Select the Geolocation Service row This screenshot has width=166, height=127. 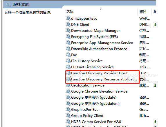(x=88, y=85)
